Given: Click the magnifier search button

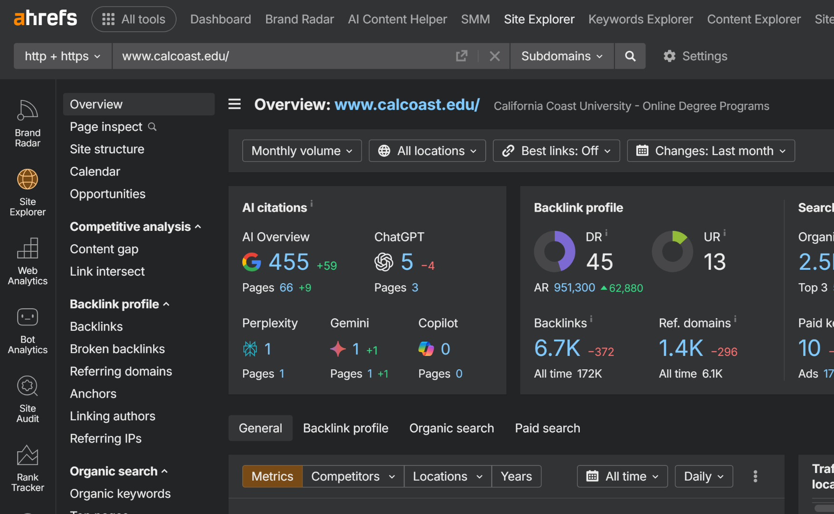Looking at the screenshot, I should click(630, 56).
